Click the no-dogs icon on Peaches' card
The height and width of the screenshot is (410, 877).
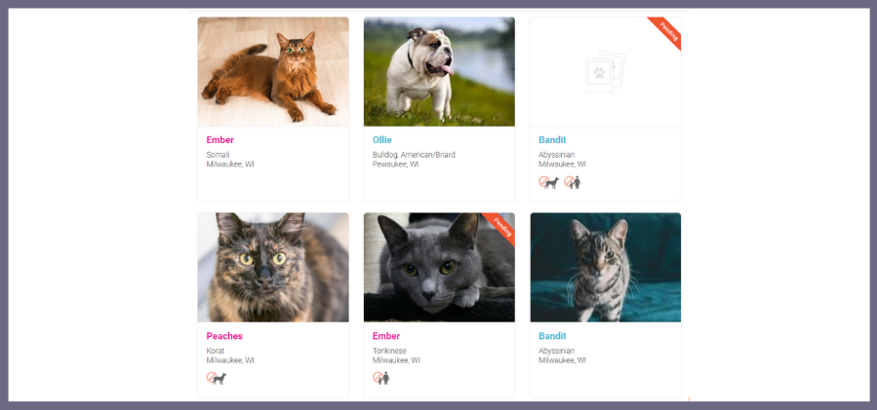tap(217, 378)
